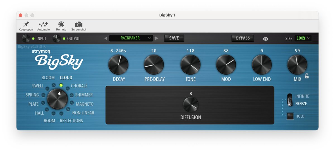335x152 pixels.
Task: Click the Diffusion knob
Action: [191, 105]
